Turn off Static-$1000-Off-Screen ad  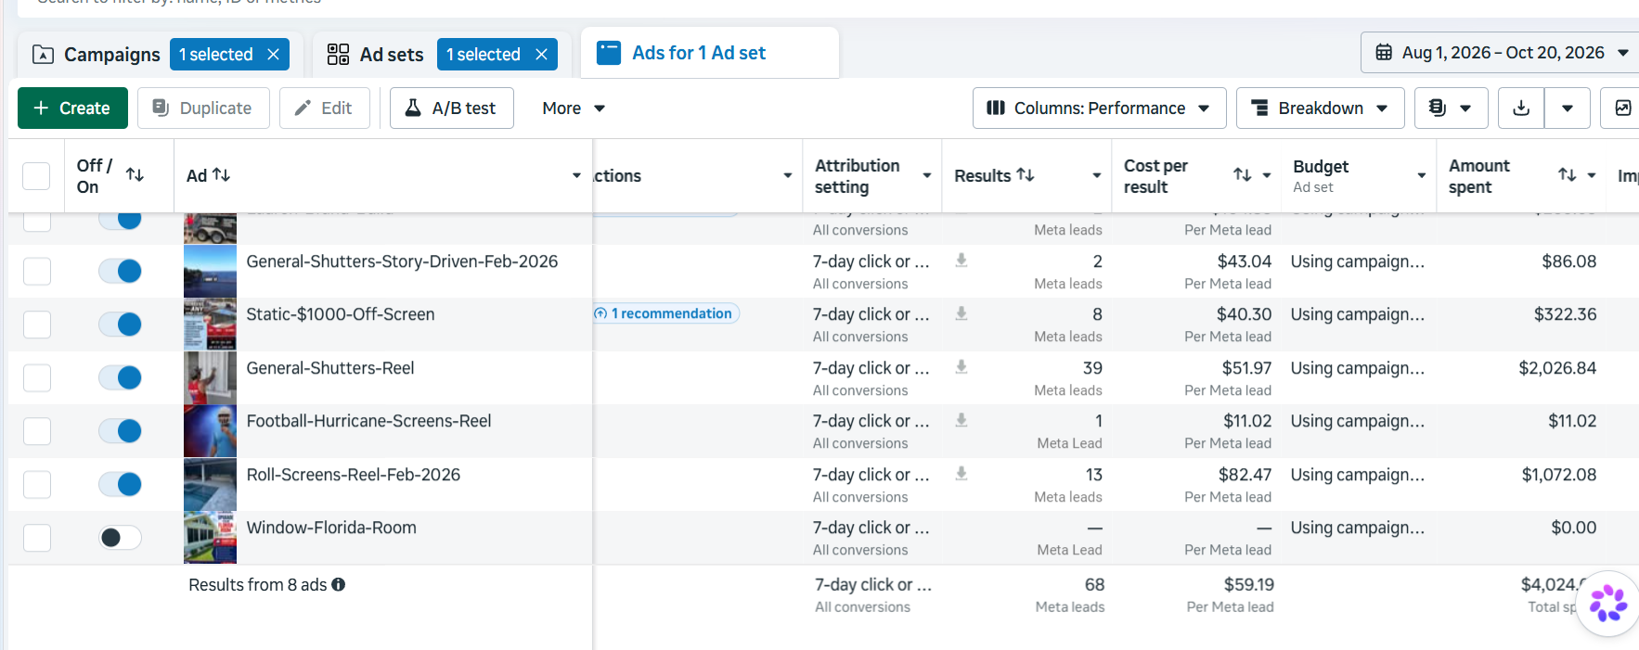[x=120, y=325]
